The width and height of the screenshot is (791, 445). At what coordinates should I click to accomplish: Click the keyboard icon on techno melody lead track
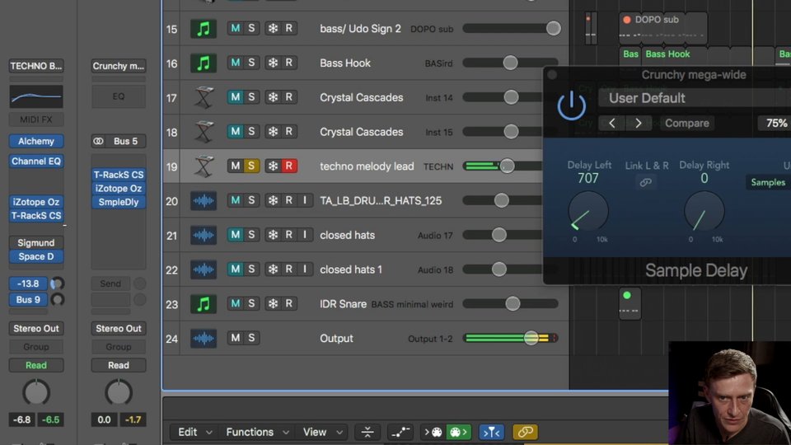pos(204,166)
